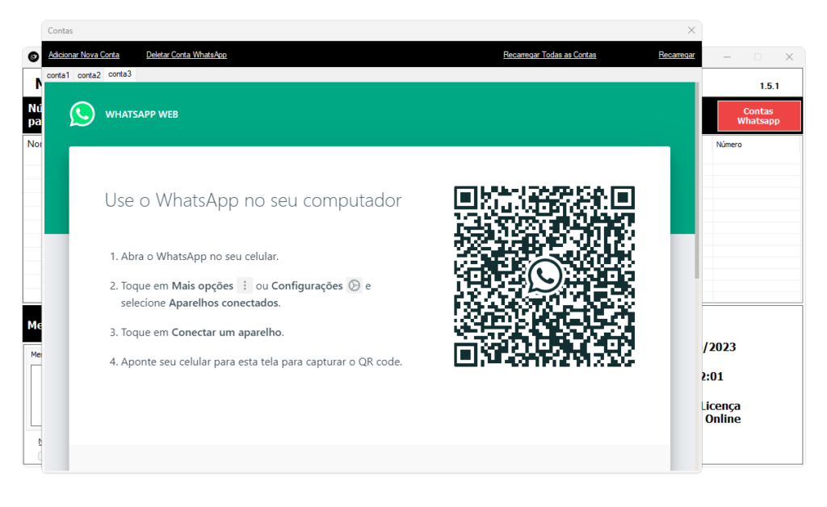Click Recarregar Todas as Contas link
The width and height of the screenshot is (827, 507).
[x=549, y=55]
